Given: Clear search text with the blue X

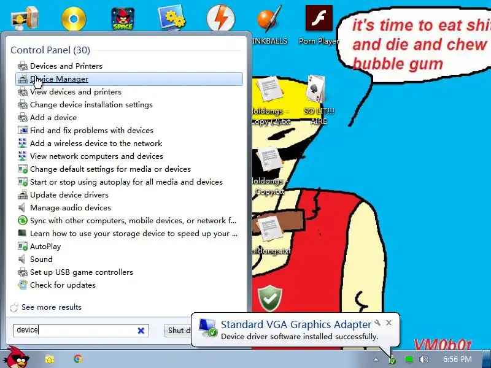Looking at the screenshot, I should (141, 331).
